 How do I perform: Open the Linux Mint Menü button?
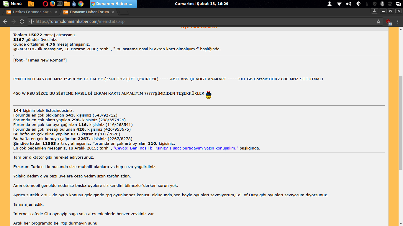pos(12,4)
